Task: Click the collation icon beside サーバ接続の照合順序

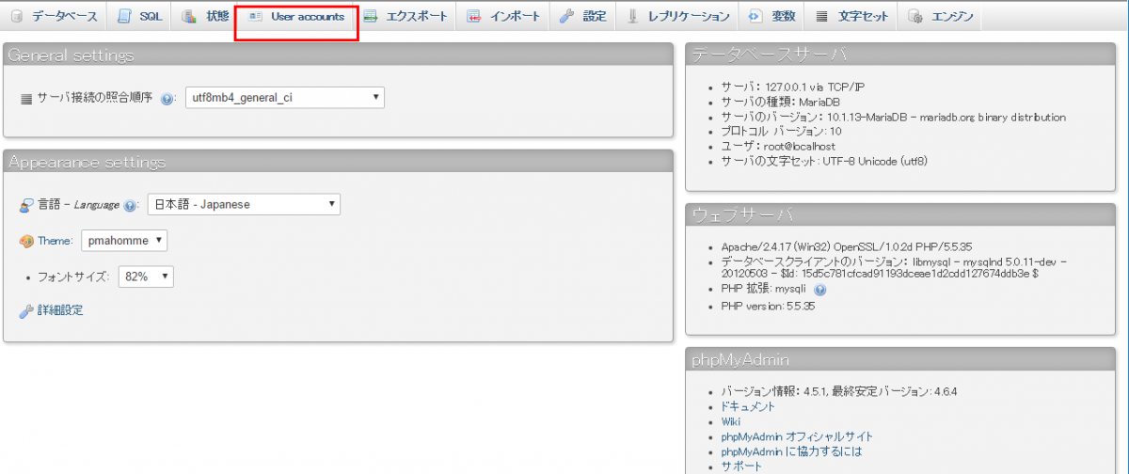Action: tap(26, 98)
